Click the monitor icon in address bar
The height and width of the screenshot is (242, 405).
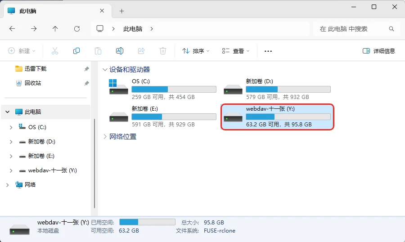tap(100, 28)
